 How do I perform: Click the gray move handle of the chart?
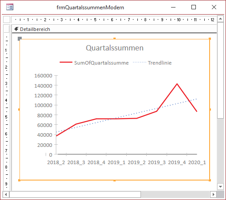click(x=19, y=38)
